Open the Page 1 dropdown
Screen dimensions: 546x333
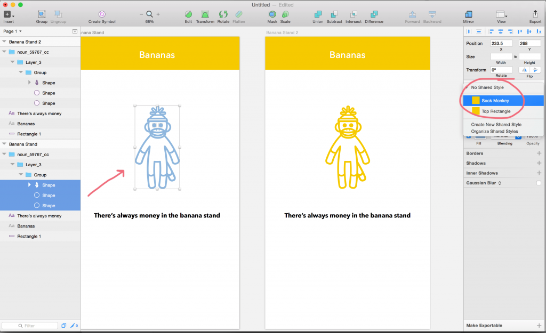coord(13,31)
